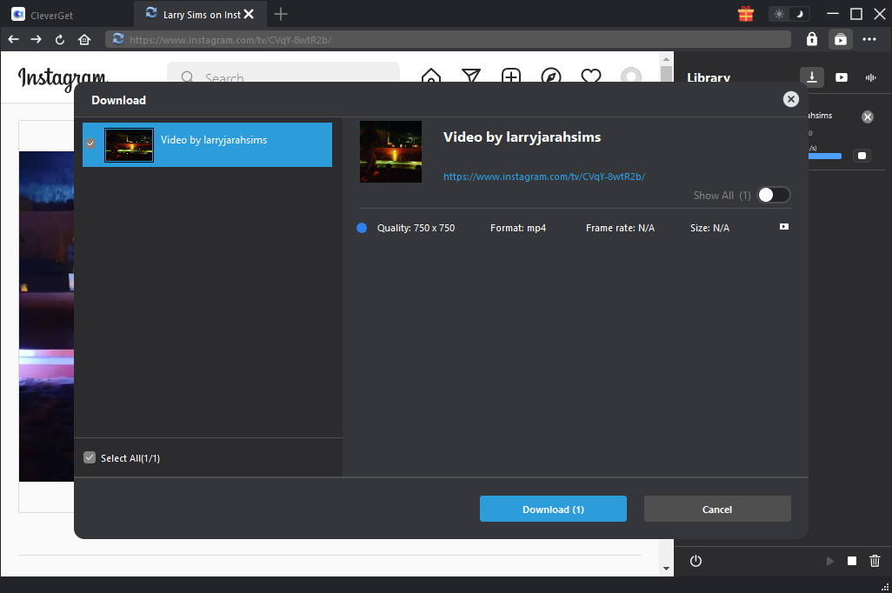Screen dimensions: 892x593
Task: Select the 750 x 750 quality radio option
Action: 362,228
